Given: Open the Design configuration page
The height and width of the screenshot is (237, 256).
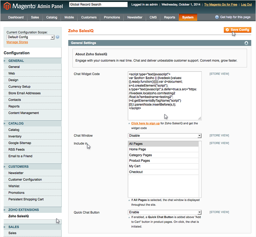Looking at the screenshot, I should coord(33,80).
